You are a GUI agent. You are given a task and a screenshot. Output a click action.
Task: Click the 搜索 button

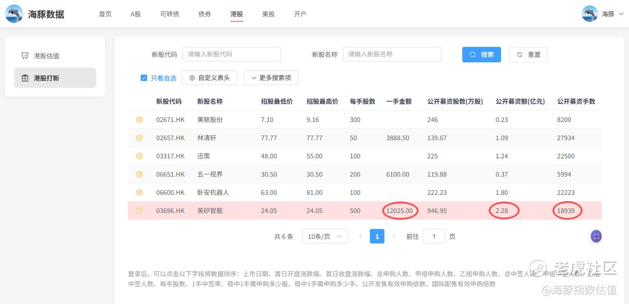click(x=481, y=55)
